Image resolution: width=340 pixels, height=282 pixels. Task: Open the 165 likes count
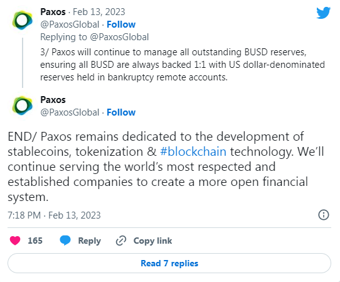(x=35, y=241)
